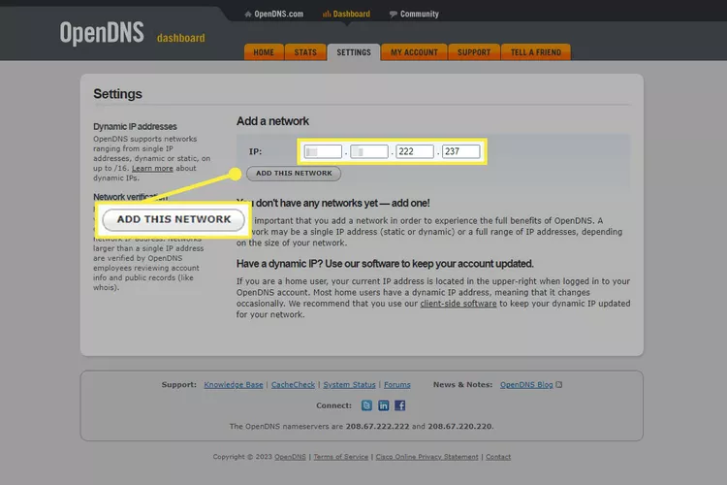This screenshot has height=485, width=727.
Task: Open LinkedIn connect icon
Action: tap(384, 405)
